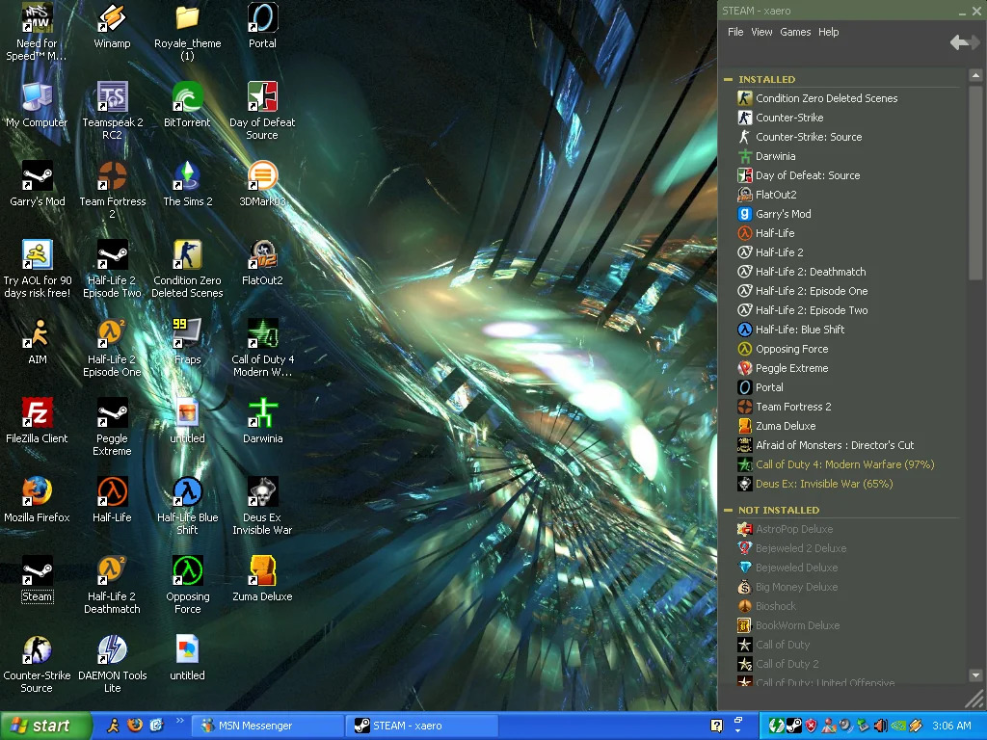This screenshot has width=987, height=740.
Task: Open the Games menu in Steam
Action: pos(795,32)
